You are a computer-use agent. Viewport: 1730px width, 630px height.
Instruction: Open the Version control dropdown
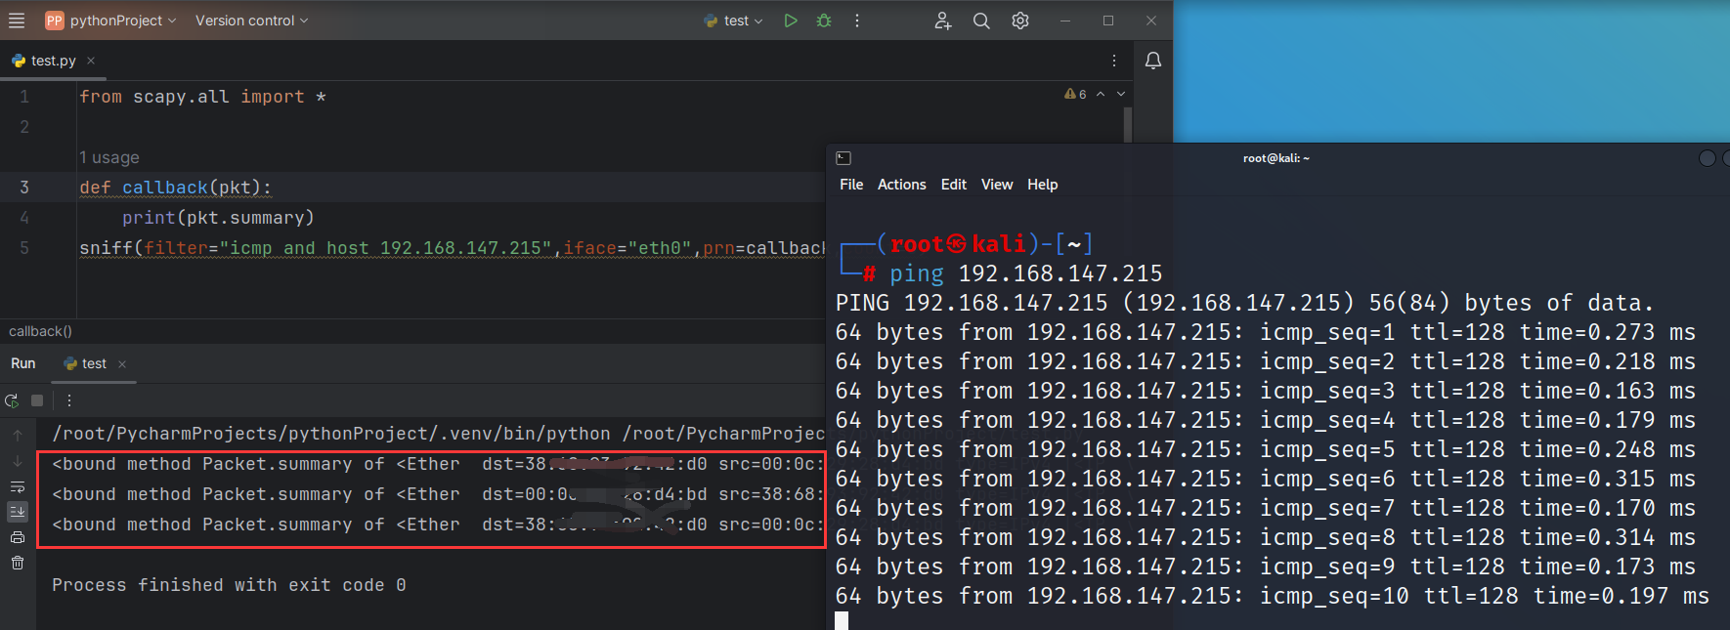pyautogui.click(x=251, y=21)
